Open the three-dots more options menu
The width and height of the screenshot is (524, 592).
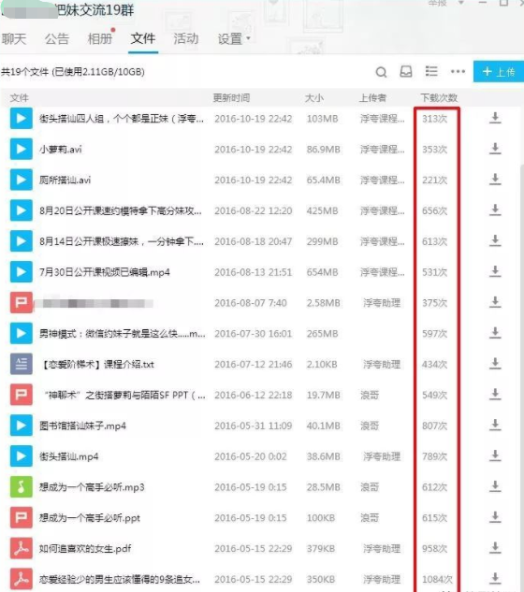coord(458,71)
